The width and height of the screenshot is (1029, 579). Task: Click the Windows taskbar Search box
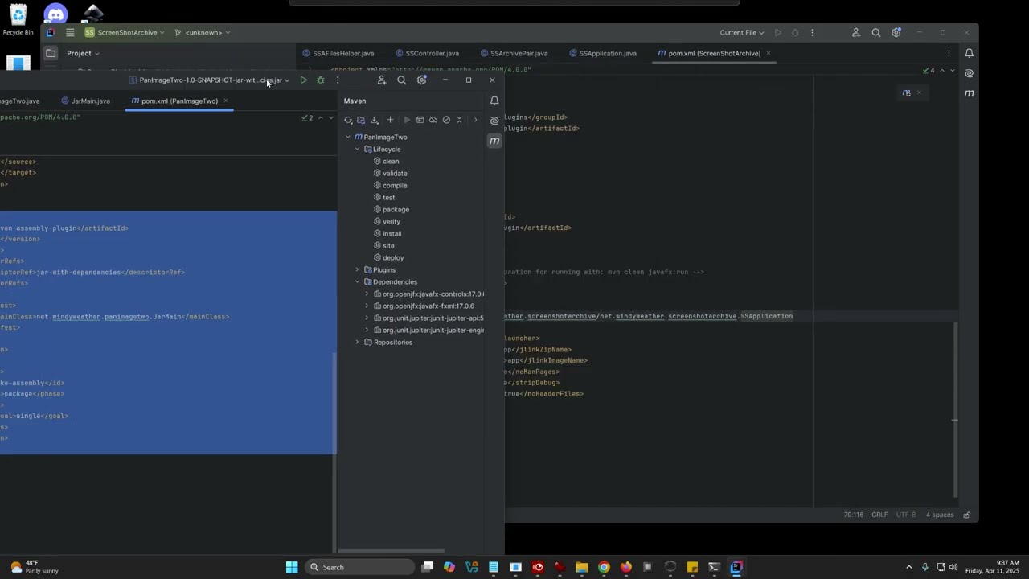click(359, 567)
